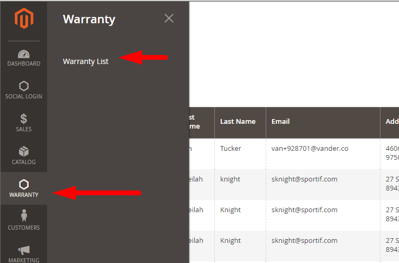This screenshot has width=399, height=263.
Task: Open the Sales dollar icon
Action: click(24, 119)
